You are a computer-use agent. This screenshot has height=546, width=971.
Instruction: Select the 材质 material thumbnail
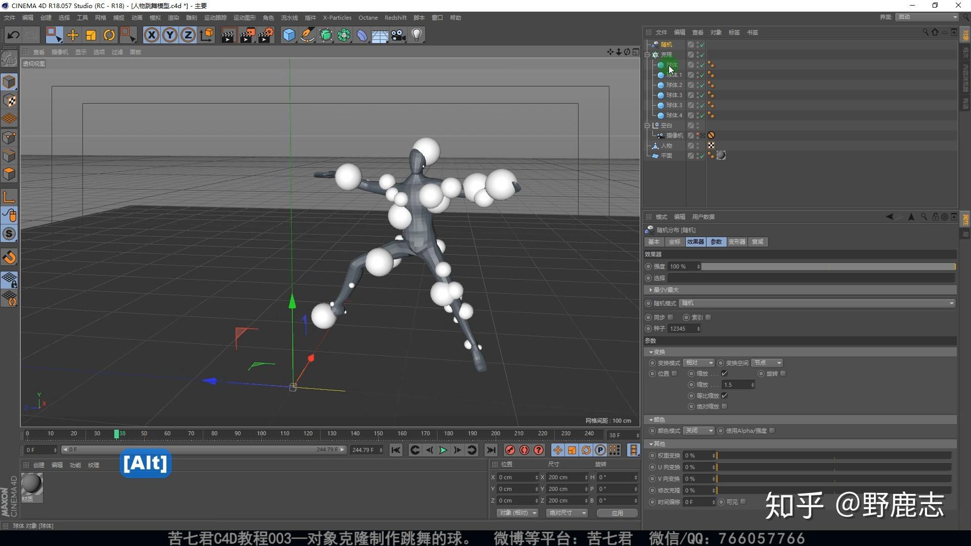(x=31, y=484)
